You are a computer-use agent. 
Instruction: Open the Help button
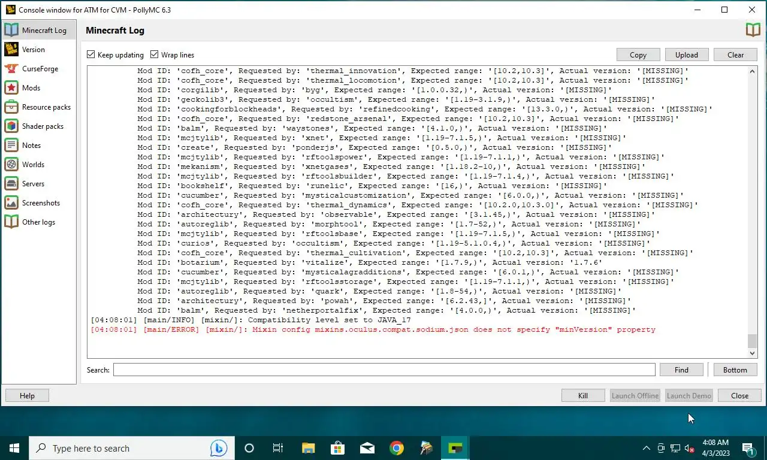click(x=27, y=395)
